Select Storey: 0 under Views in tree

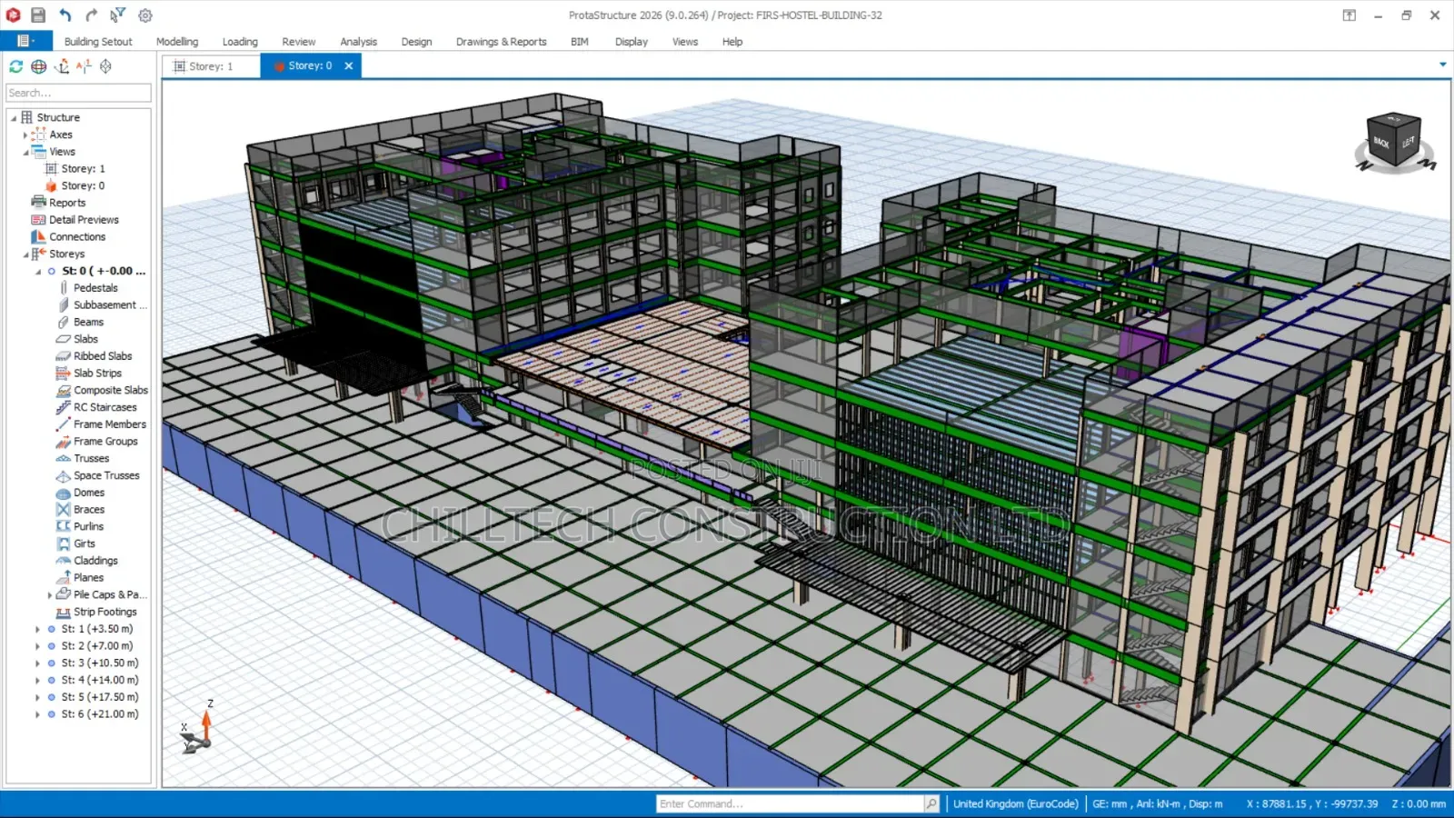pyautogui.click(x=83, y=185)
